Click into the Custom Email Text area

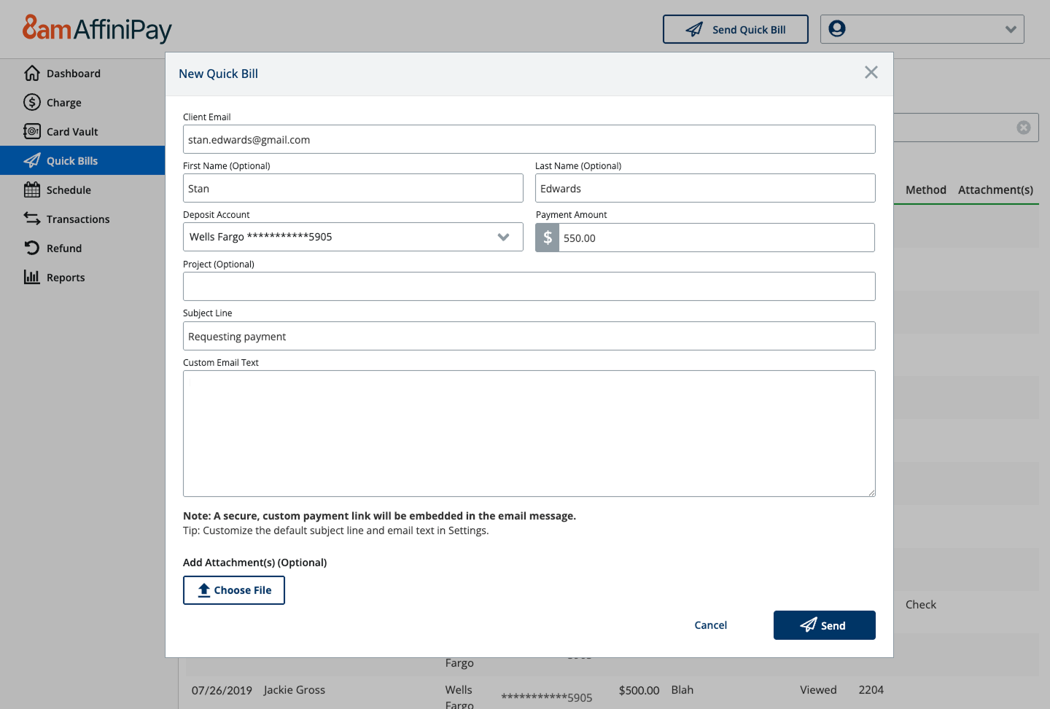click(529, 434)
